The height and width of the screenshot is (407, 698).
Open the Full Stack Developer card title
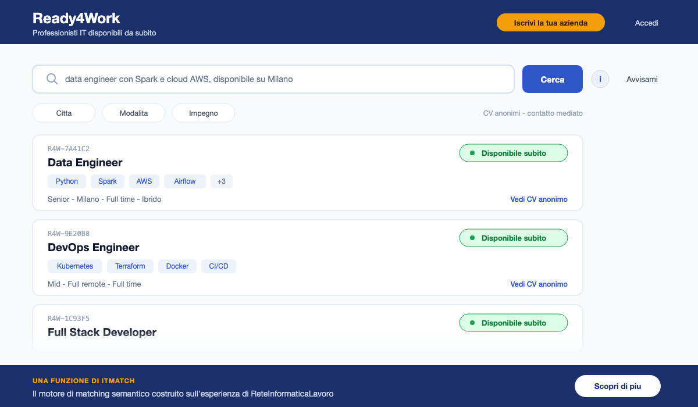click(102, 332)
